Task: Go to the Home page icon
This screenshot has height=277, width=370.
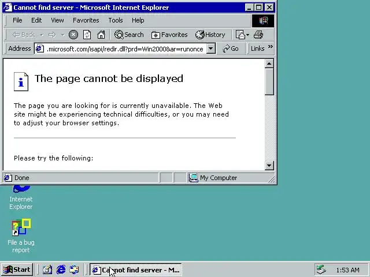Action: pyautogui.click(x=101, y=35)
